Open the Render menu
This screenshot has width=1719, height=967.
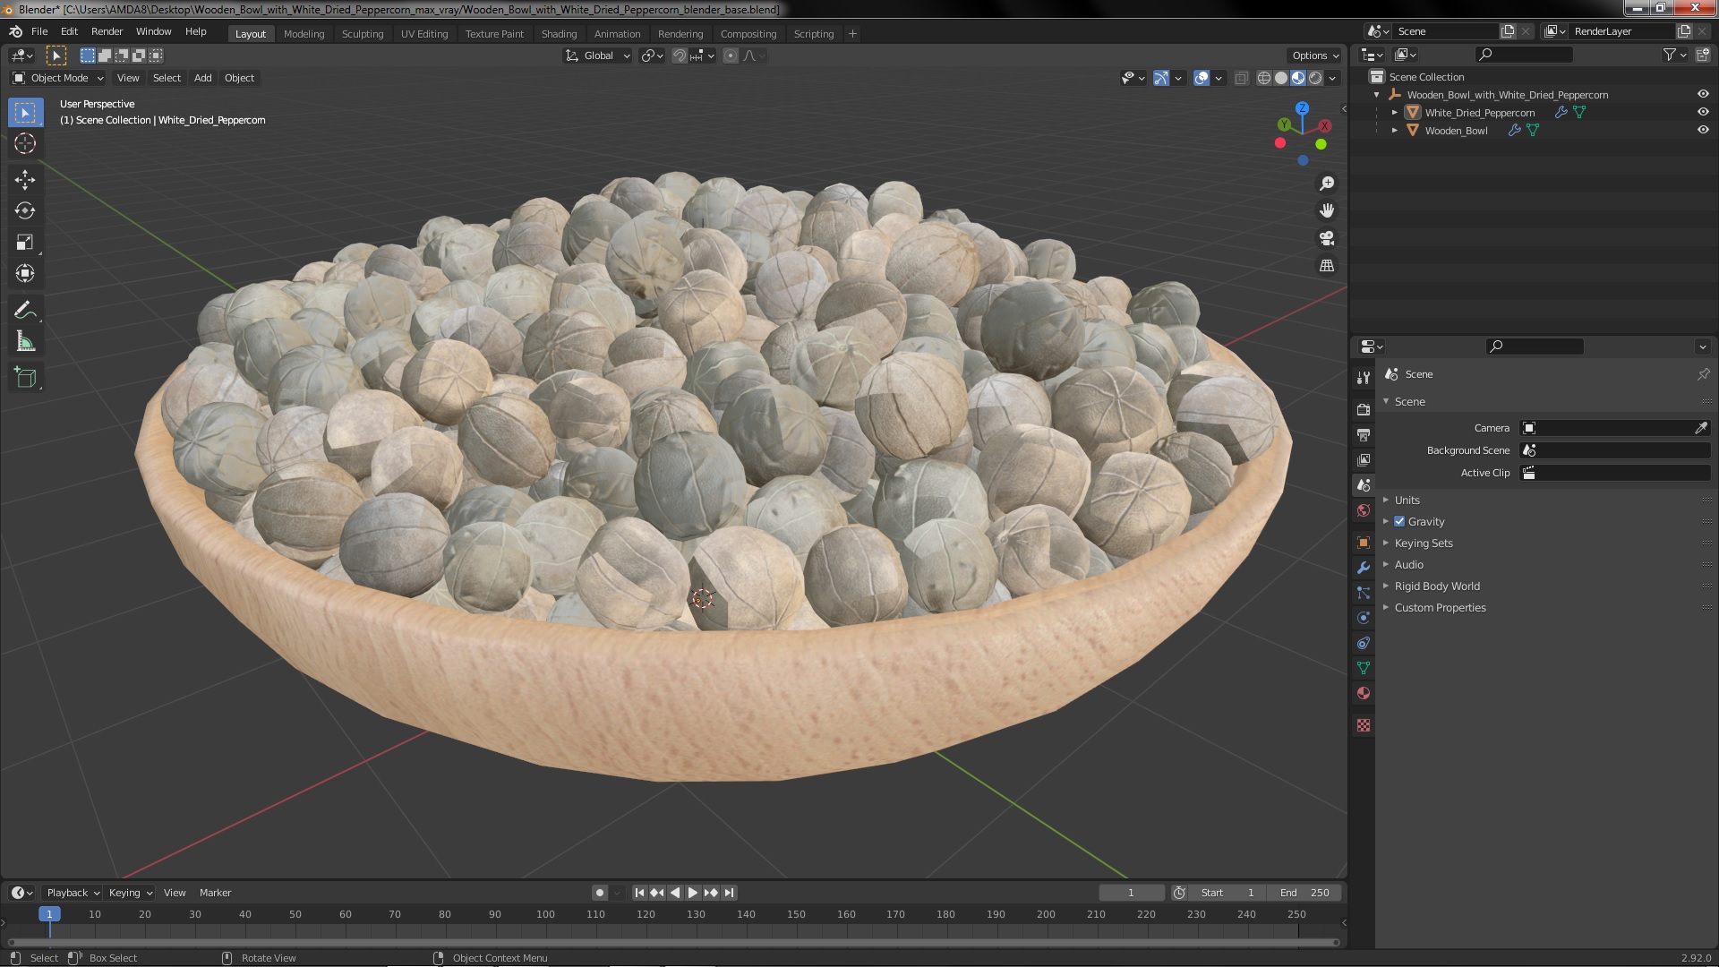pos(107,31)
